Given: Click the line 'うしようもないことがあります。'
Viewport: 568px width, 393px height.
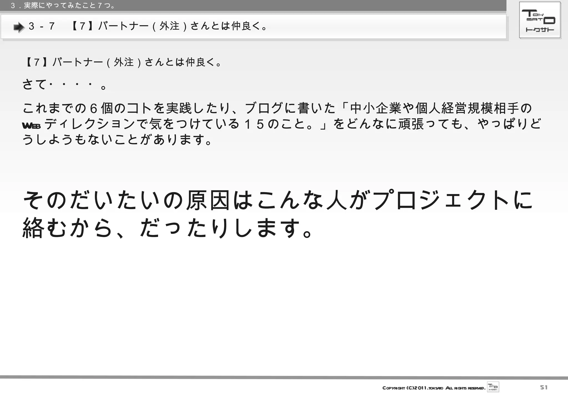Looking at the screenshot, I should tap(117, 139).
